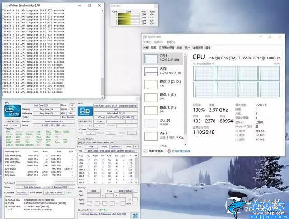Click down arrow on Task Manager sidebar scrollbar
The image size is (289, 219).
coord(185,144)
